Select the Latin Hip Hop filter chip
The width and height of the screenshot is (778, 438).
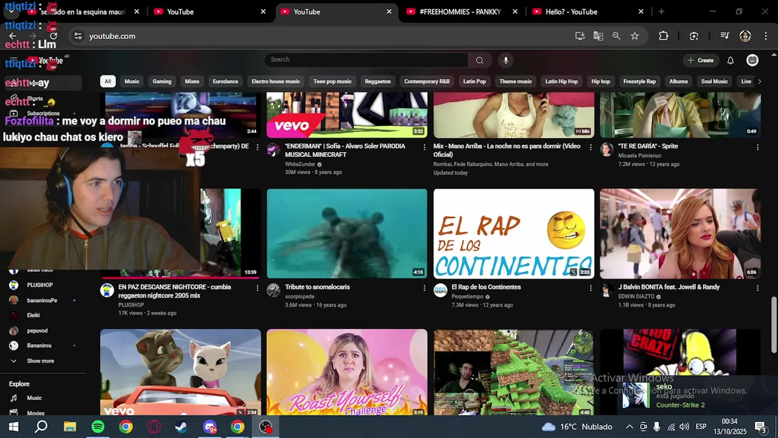coord(562,82)
